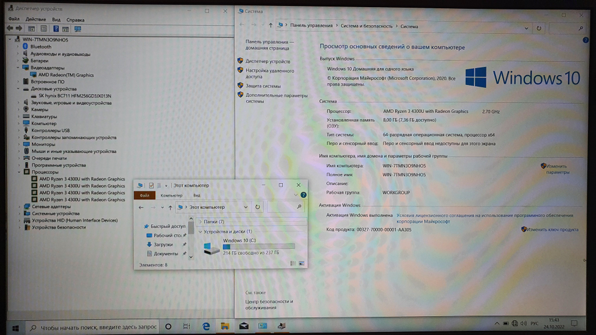Viewport: 596px width, 335px height.
Task: Click the back arrow in Этот компьютер window
Action: [x=141, y=208]
